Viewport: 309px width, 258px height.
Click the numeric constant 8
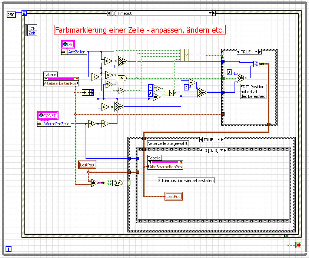(x=150, y=94)
